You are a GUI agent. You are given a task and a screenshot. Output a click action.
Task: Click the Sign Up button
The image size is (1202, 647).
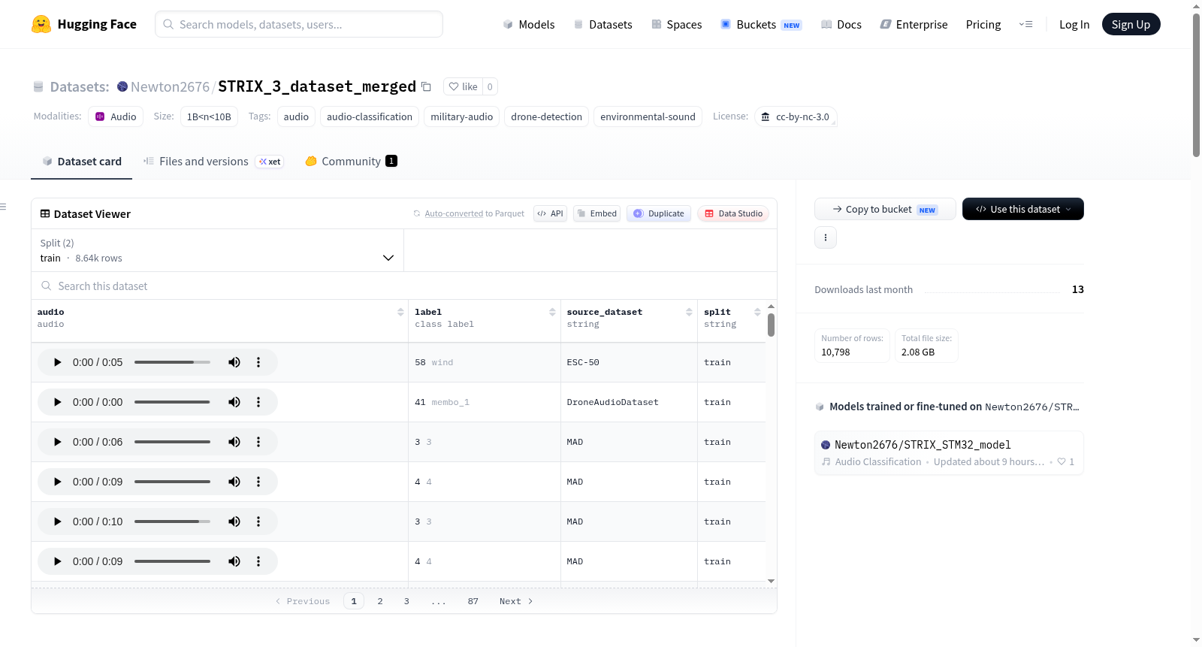[1131, 24]
